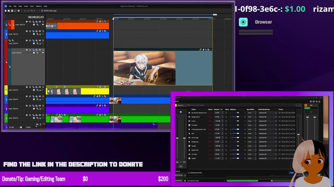Toggle track 1 for FireFox source
This screenshot has width=334, height=187.
[279, 121]
